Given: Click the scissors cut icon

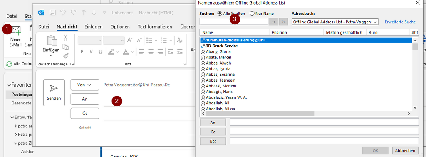Looking at the screenshot, I should (65, 38).
